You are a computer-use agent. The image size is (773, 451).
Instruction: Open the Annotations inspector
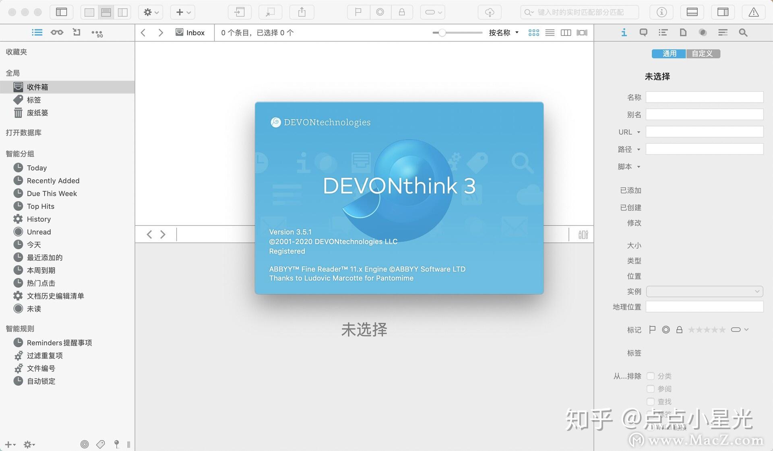pos(643,33)
